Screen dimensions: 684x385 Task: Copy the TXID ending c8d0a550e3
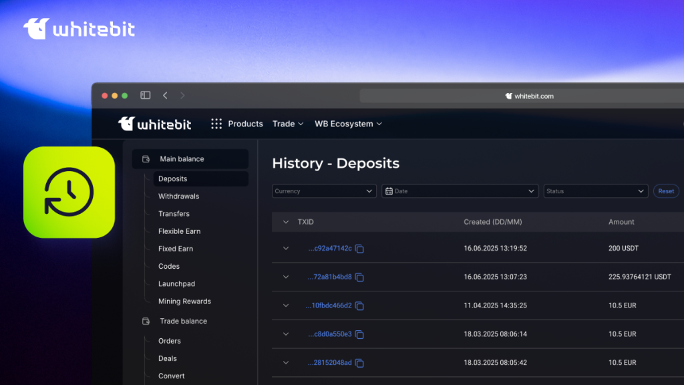pyautogui.click(x=359, y=334)
